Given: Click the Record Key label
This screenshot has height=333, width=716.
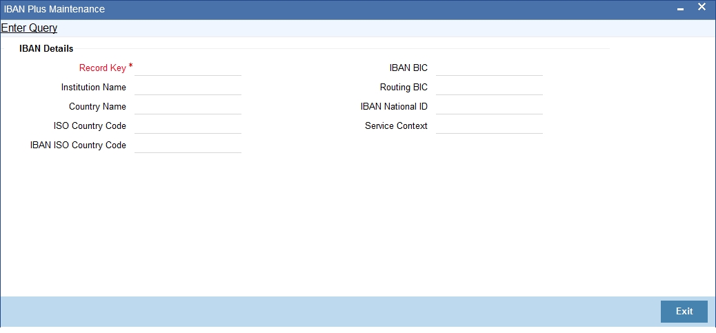Looking at the screenshot, I should [x=103, y=68].
